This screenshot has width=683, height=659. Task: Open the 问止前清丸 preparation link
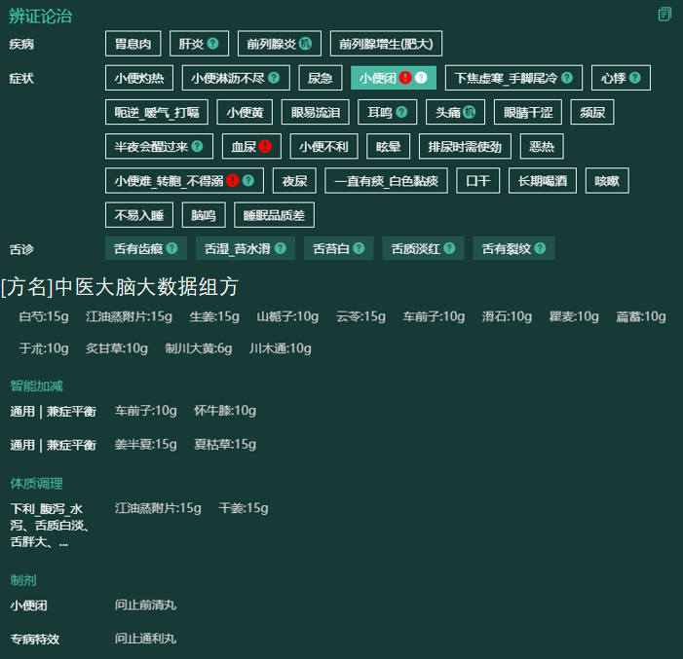(145, 605)
